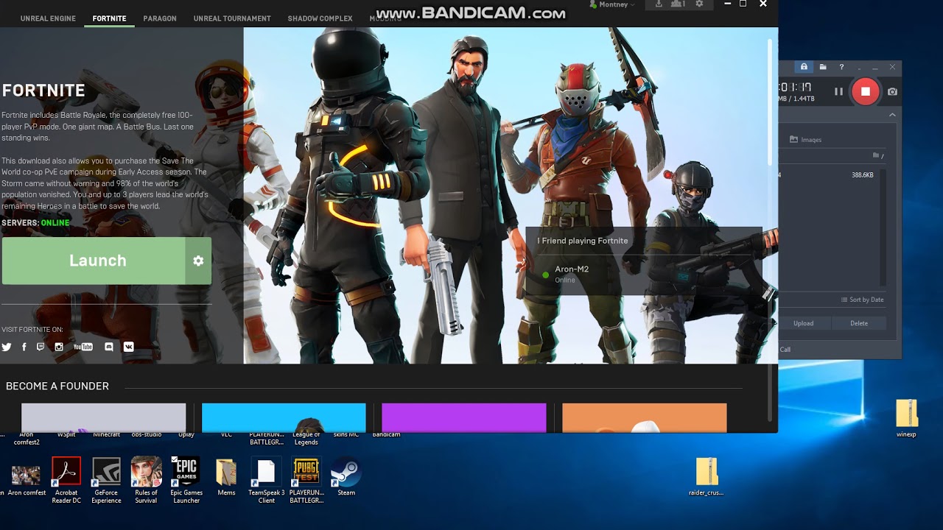Select friend Aron-M2 in the friends popup
The width and height of the screenshot is (943, 530).
(x=644, y=274)
